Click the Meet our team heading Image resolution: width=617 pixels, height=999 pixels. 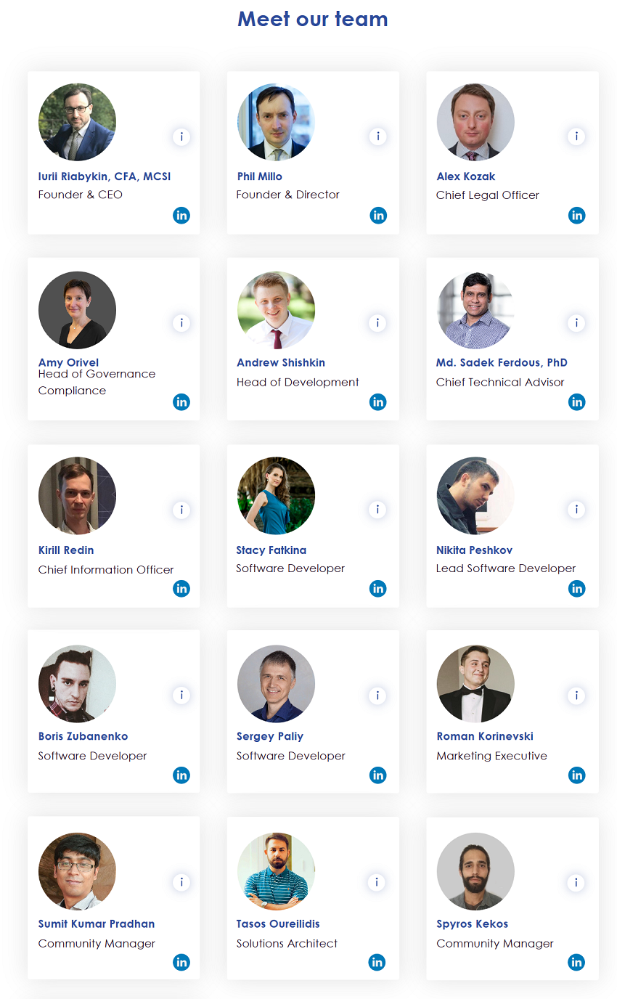[313, 19]
